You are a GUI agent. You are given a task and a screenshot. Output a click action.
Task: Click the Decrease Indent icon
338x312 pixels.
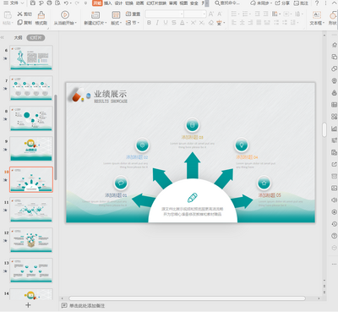257,14
